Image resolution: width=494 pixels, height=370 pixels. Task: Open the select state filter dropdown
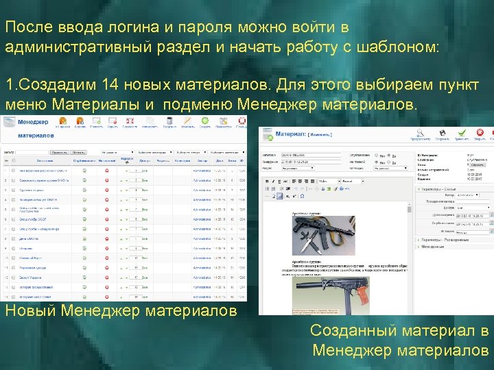(x=227, y=152)
